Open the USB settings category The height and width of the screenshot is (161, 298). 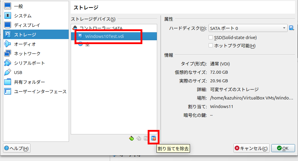[18, 73]
